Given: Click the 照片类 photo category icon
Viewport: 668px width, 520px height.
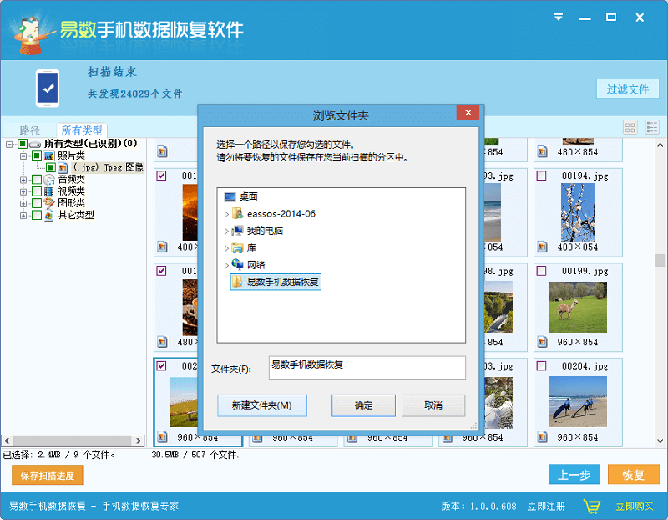Looking at the screenshot, I should pyautogui.click(x=49, y=155).
